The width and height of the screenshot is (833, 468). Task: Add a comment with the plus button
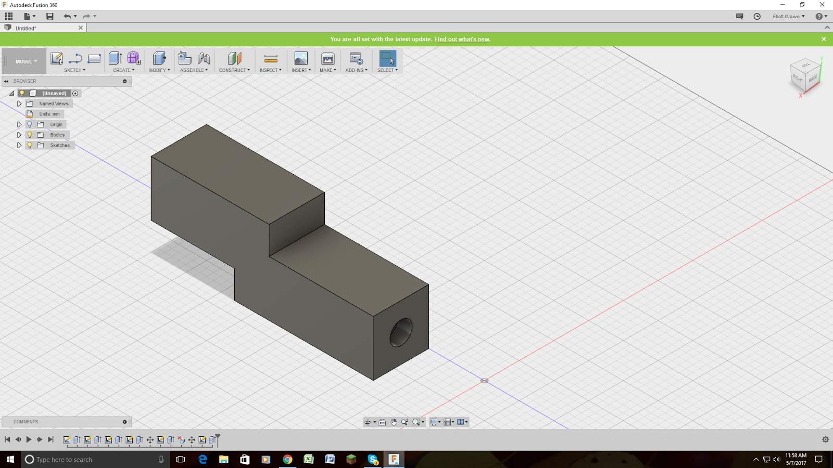pos(124,422)
